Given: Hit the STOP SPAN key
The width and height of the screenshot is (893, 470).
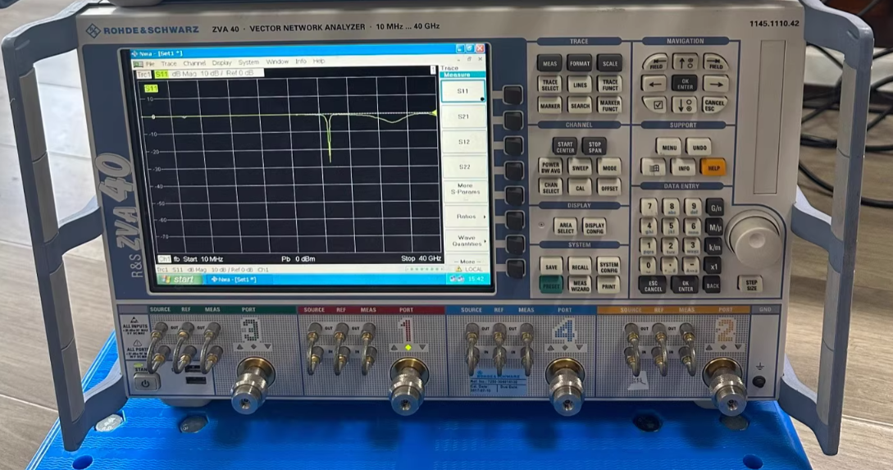Looking at the screenshot, I should [595, 147].
